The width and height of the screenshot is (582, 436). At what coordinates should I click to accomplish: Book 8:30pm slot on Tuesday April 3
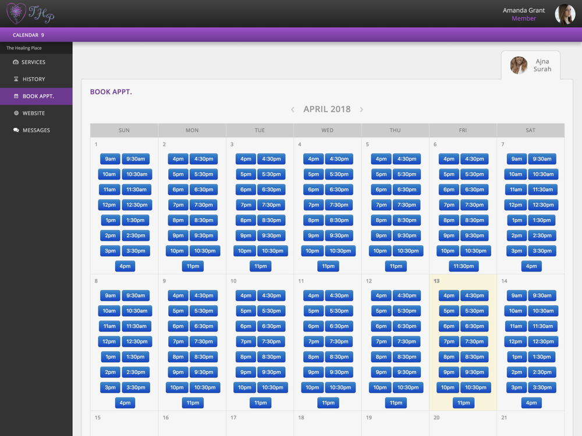click(x=271, y=220)
